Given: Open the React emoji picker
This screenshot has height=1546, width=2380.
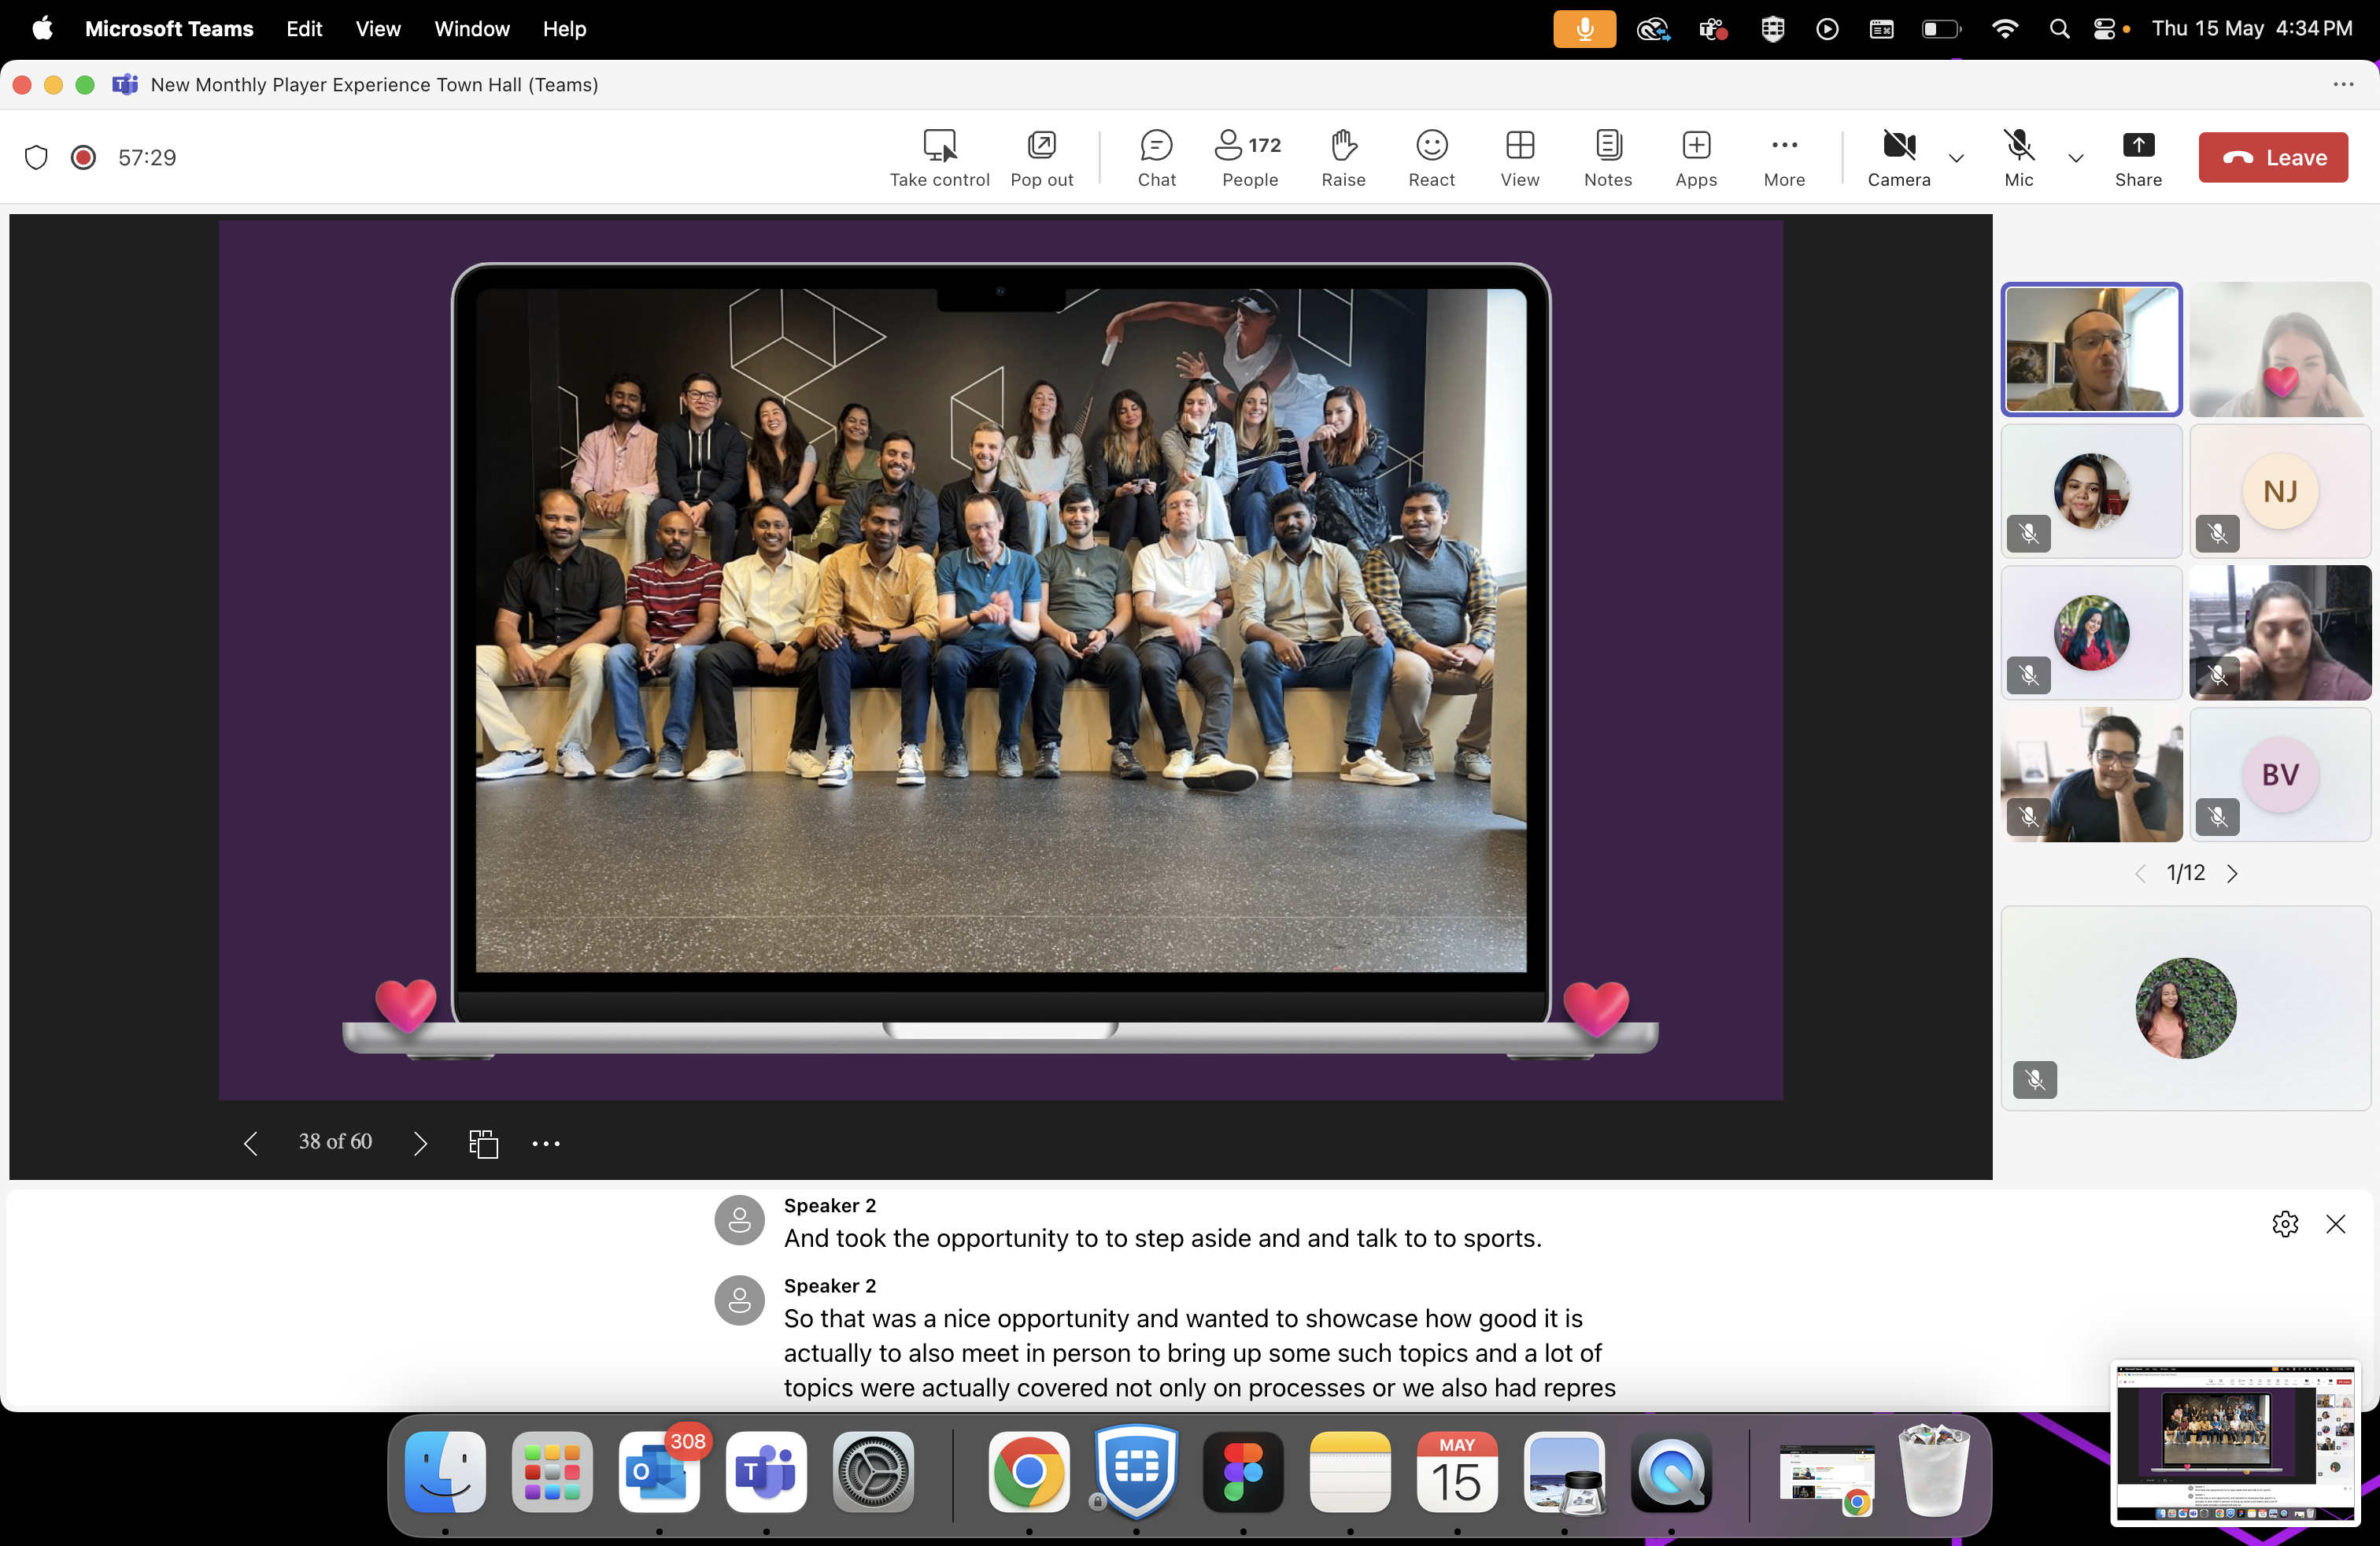Looking at the screenshot, I should point(1431,158).
